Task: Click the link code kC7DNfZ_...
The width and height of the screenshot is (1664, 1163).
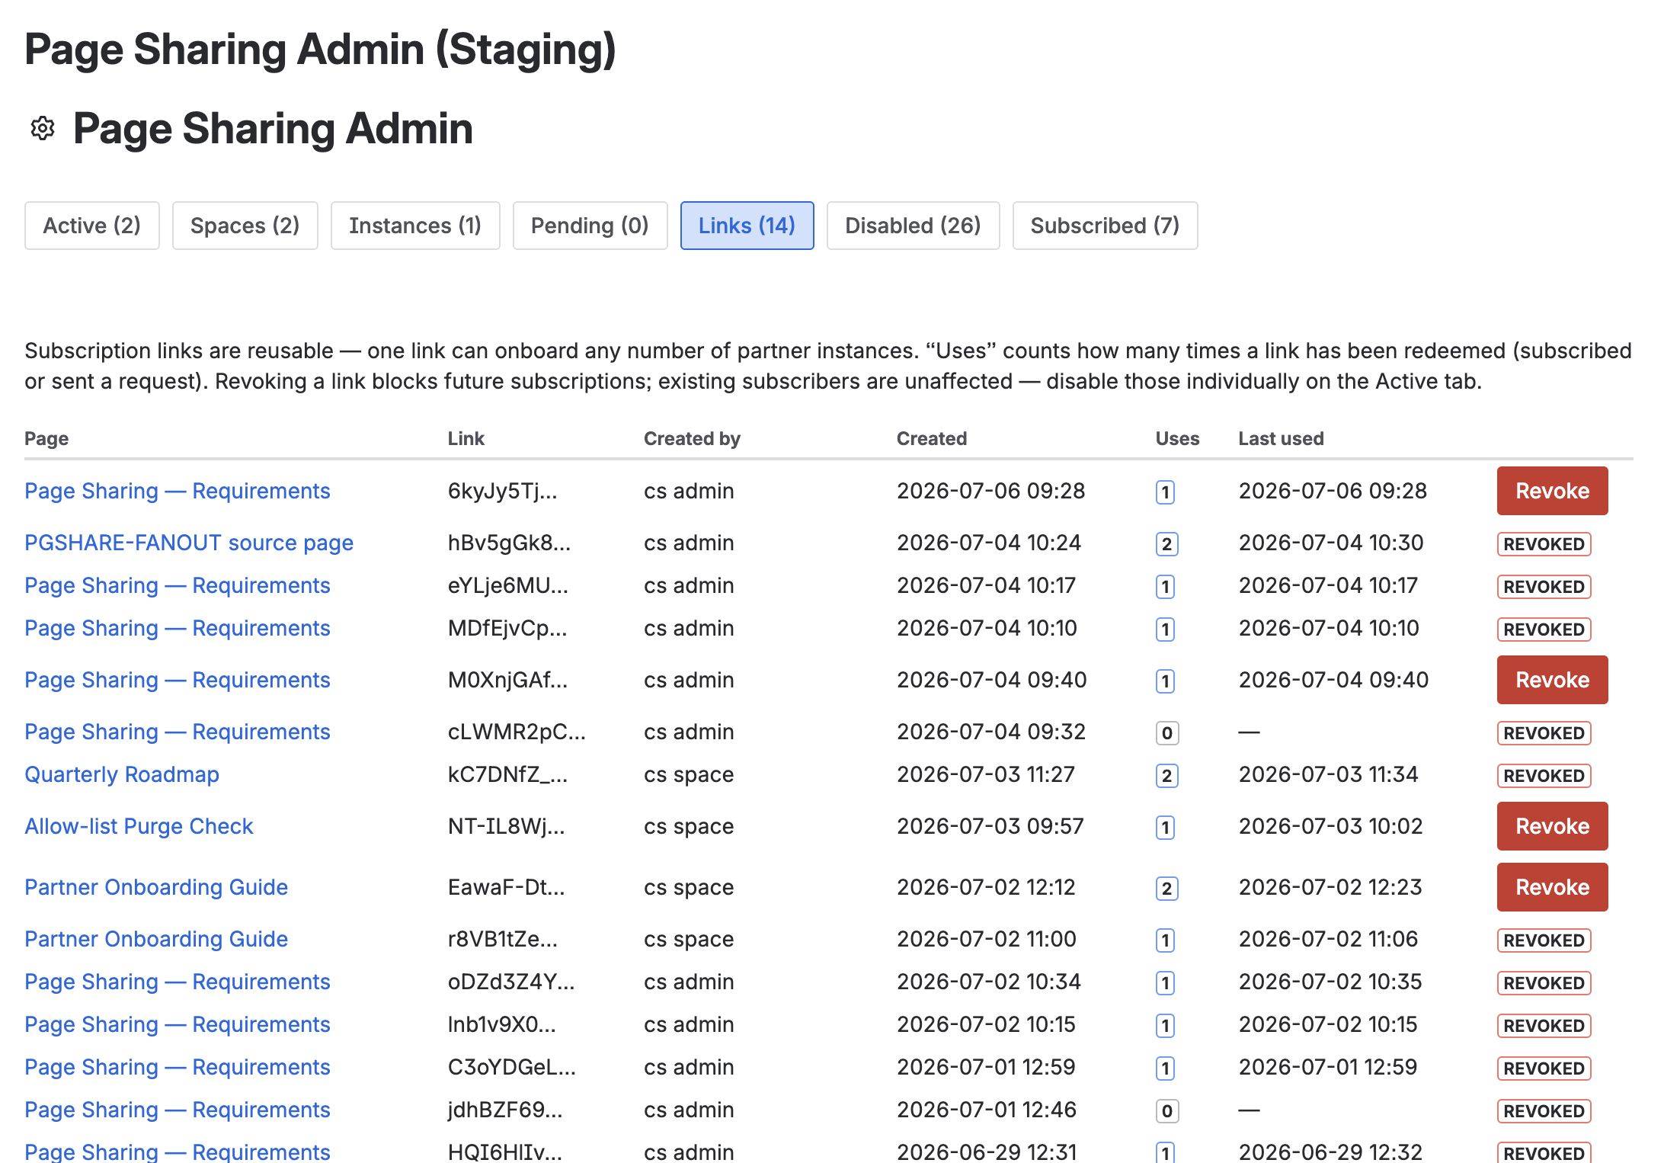Action: [507, 774]
